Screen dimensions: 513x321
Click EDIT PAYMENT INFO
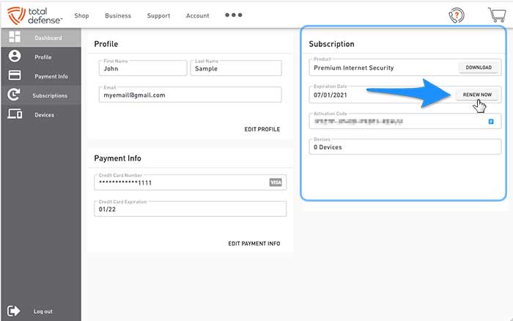coord(254,243)
